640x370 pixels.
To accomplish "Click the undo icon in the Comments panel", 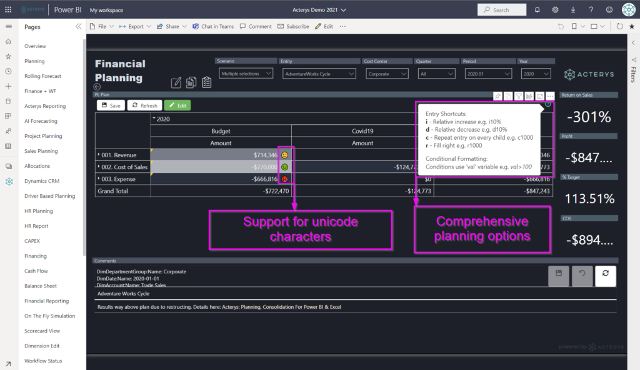I will (582, 275).
